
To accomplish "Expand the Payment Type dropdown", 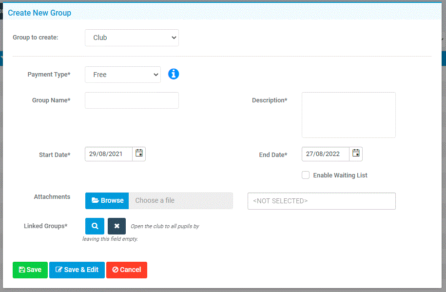I will [123, 75].
